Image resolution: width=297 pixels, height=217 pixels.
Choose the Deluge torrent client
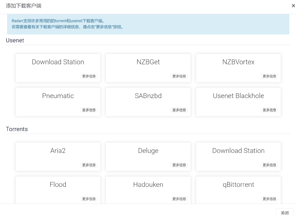point(148,157)
